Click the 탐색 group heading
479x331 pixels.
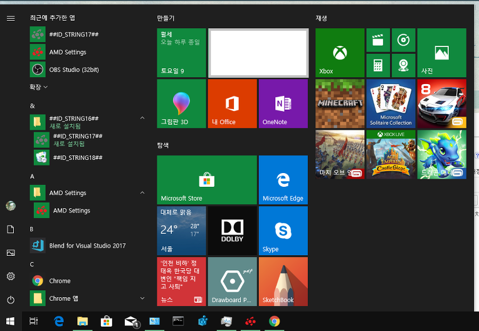point(163,145)
